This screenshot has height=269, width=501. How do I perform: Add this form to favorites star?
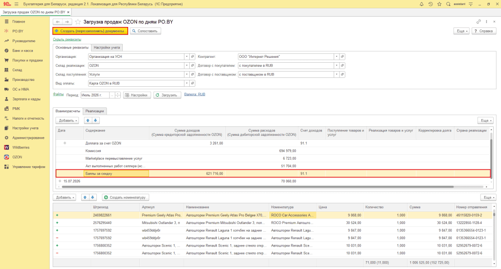78,22
